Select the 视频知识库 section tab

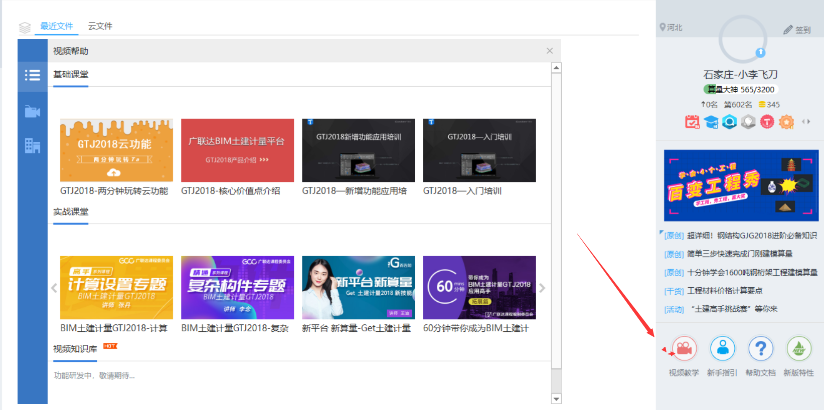(75, 349)
